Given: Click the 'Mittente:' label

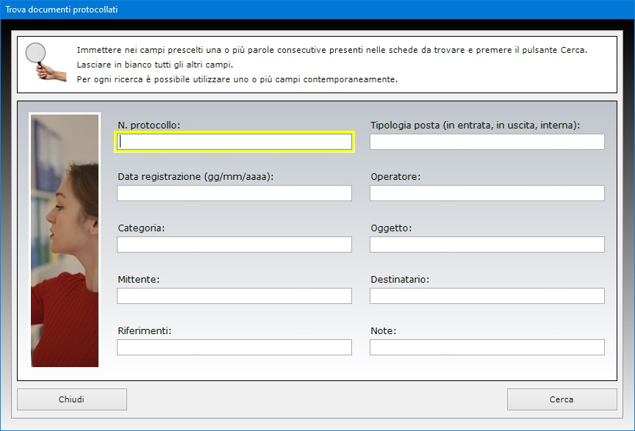Looking at the screenshot, I should [138, 279].
